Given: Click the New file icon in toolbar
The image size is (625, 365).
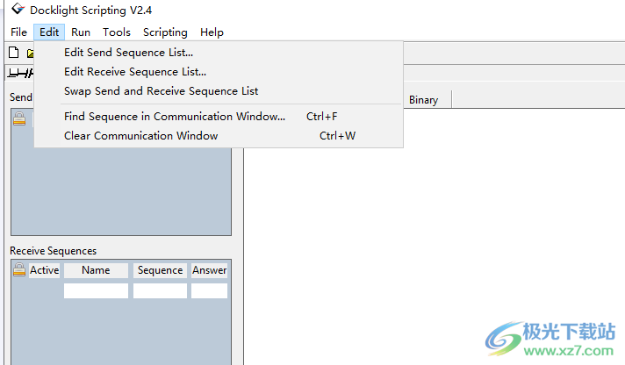Looking at the screenshot, I should click(13, 53).
